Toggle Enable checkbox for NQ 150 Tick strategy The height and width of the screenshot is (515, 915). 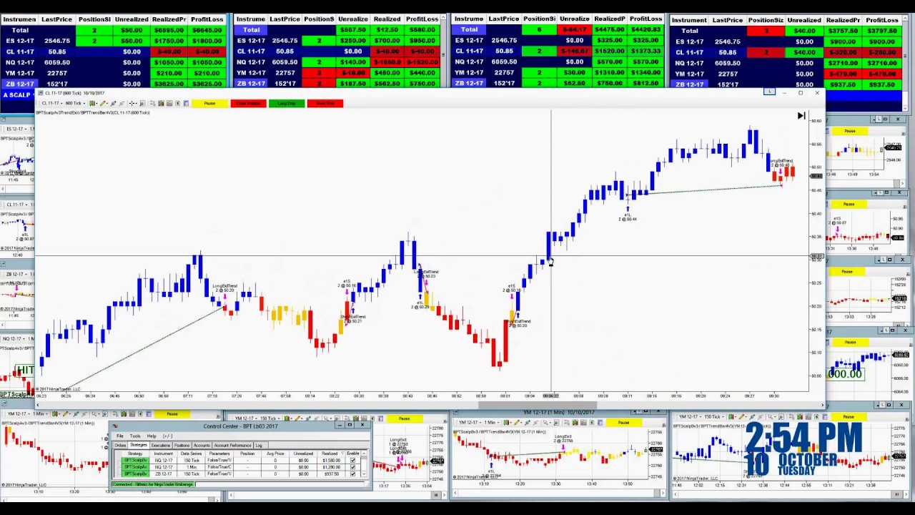353,461
